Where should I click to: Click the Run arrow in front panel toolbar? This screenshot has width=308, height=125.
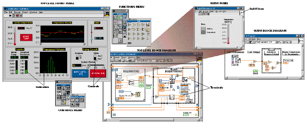click(10, 16)
